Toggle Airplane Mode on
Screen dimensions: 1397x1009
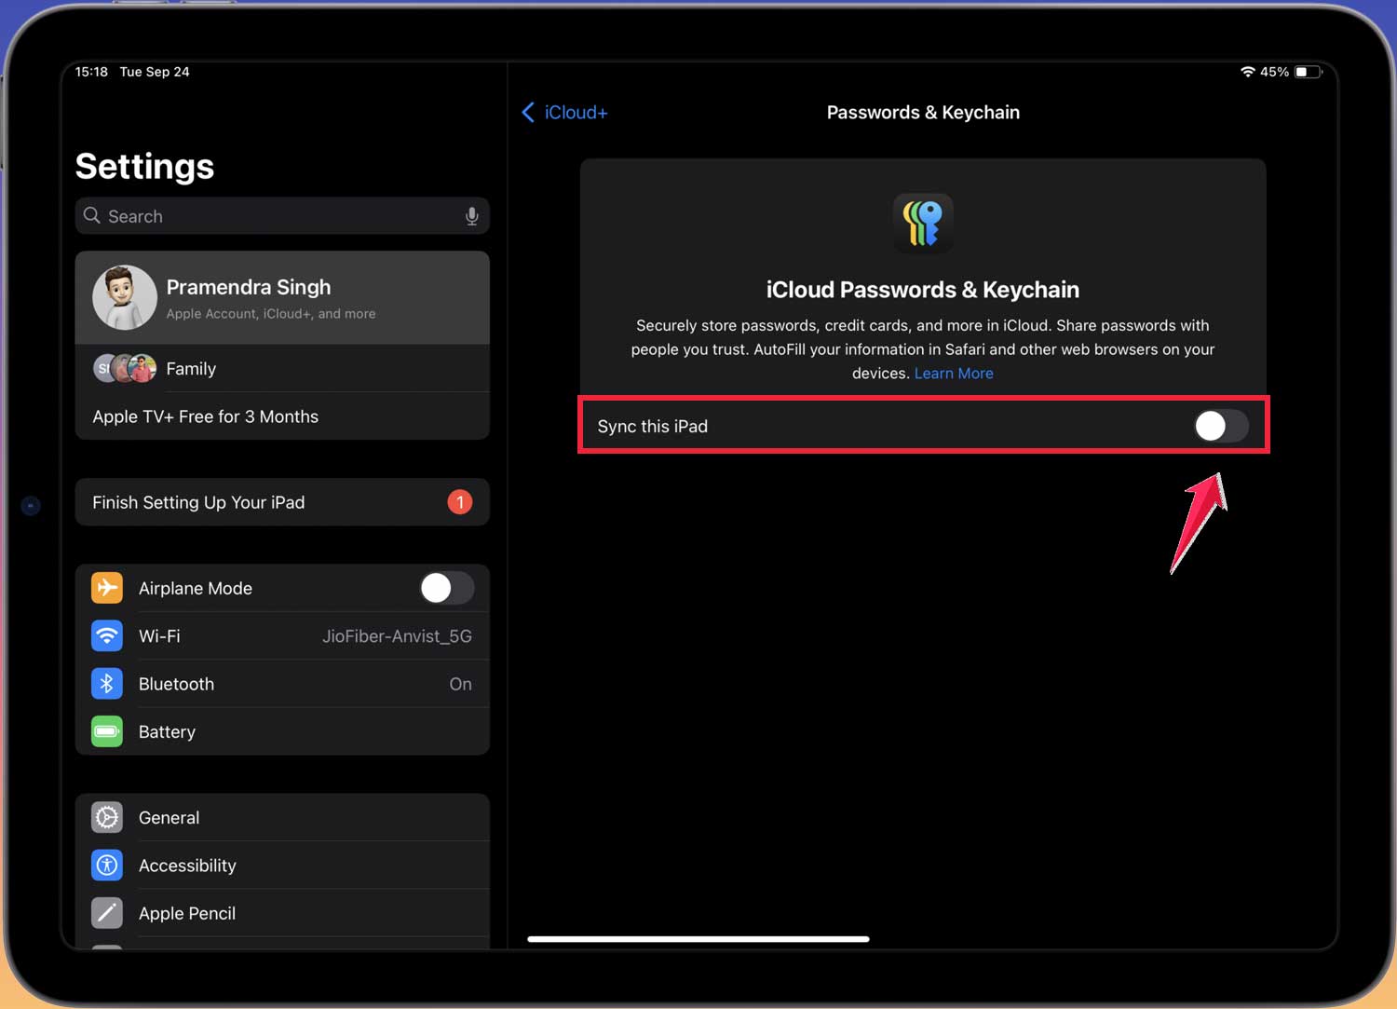point(447,588)
